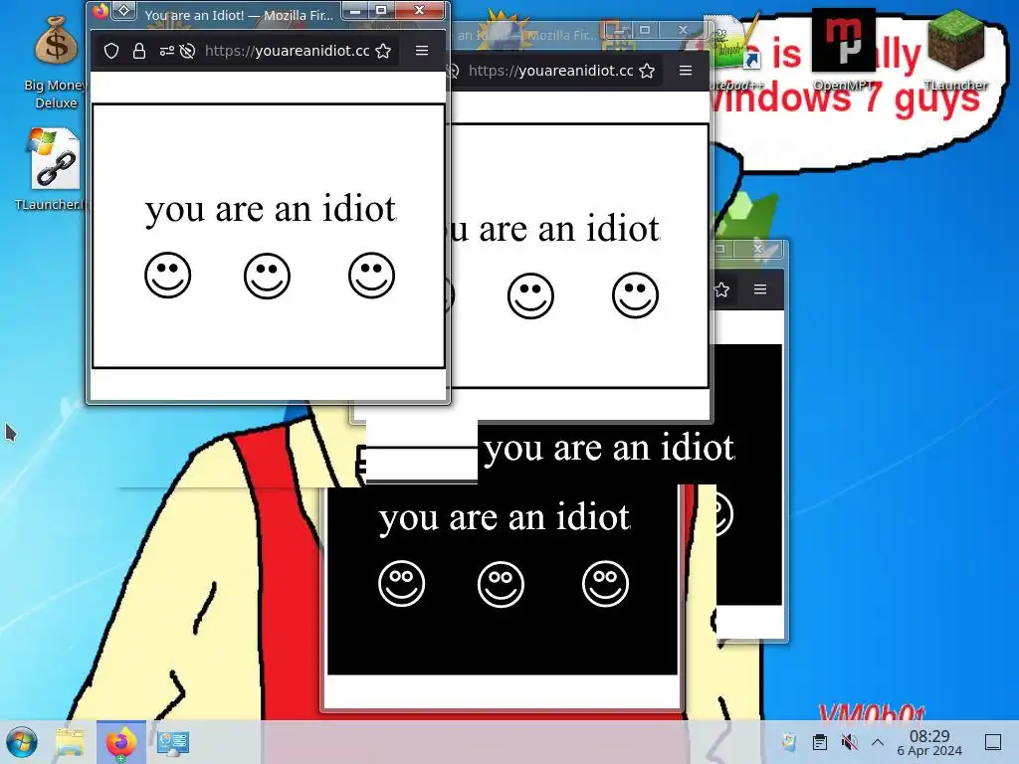Screen dimensions: 1019x764
Task: Click the URL field of second Firefox window
Action: pyautogui.click(x=550, y=71)
